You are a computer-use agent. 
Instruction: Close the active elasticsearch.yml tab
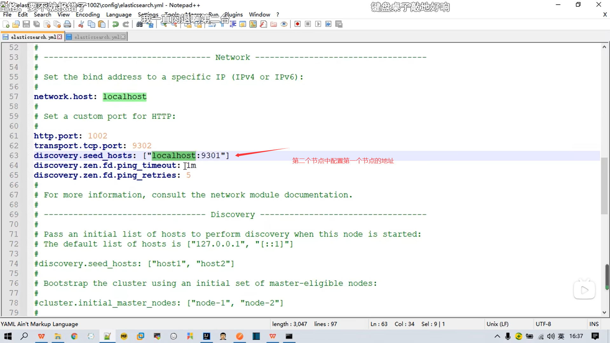[60, 37]
